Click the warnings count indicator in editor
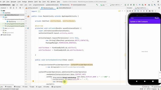Viewport: 161px width, 90px height. 120,11
